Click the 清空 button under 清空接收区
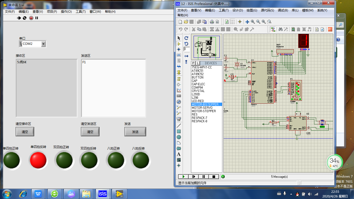This screenshot has height=199, width=354. [x=25, y=132]
